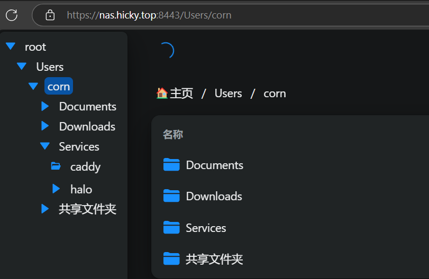Open Documents from the sidebar tree
The height and width of the screenshot is (279, 429).
(88, 107)
